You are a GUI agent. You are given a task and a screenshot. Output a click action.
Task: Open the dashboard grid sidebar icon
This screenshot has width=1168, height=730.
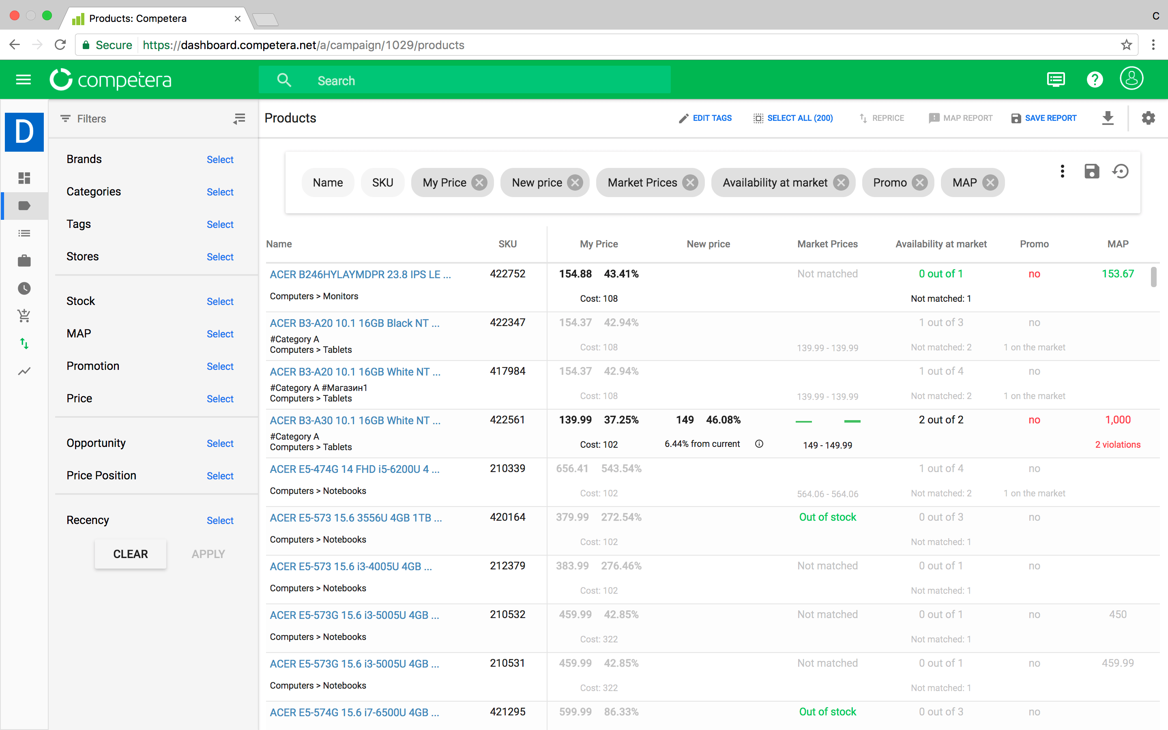[x=24, y=178]
